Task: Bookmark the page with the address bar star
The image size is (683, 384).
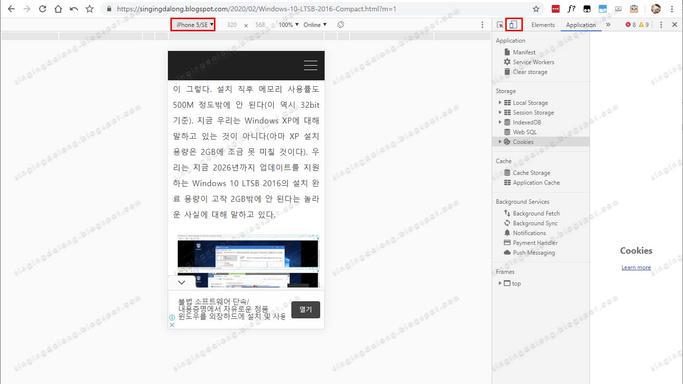Action: pyautogui.click(x=536, y=9)
